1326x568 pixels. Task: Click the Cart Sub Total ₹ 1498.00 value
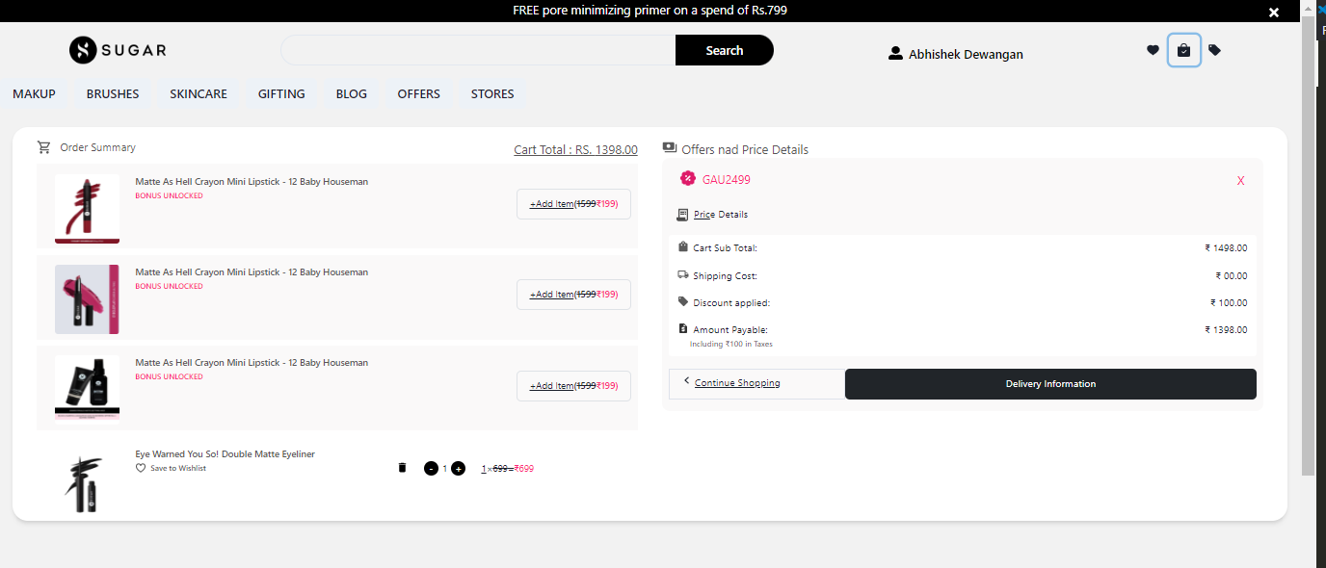[x=1226, y=247]
